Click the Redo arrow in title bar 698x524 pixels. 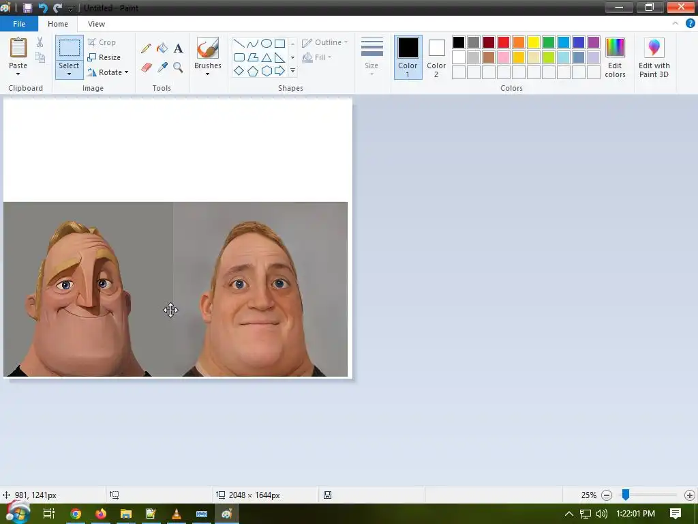(57, 8)
